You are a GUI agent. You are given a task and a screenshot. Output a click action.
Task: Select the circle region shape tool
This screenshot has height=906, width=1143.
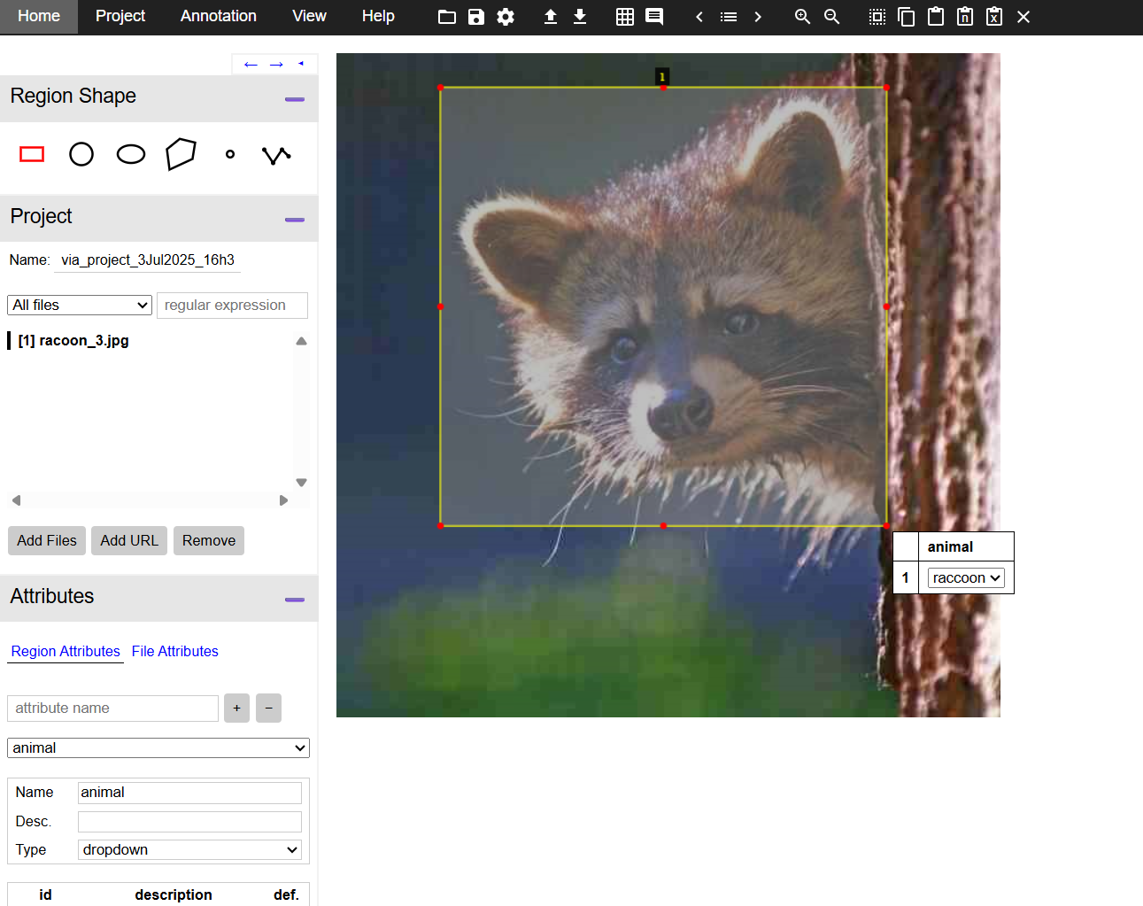pyautogui.click(x=81, y=155)
